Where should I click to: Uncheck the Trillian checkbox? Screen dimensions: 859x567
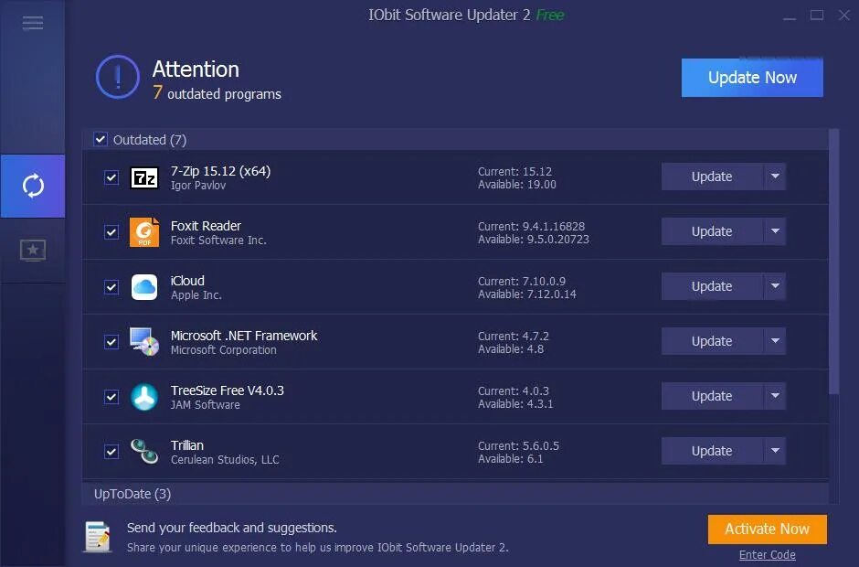tap(111, 452)
